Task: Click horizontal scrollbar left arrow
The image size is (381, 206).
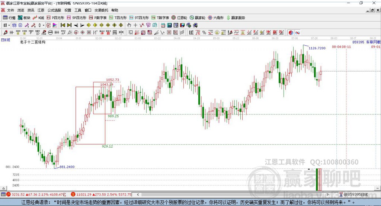Action: pos(138,194)
